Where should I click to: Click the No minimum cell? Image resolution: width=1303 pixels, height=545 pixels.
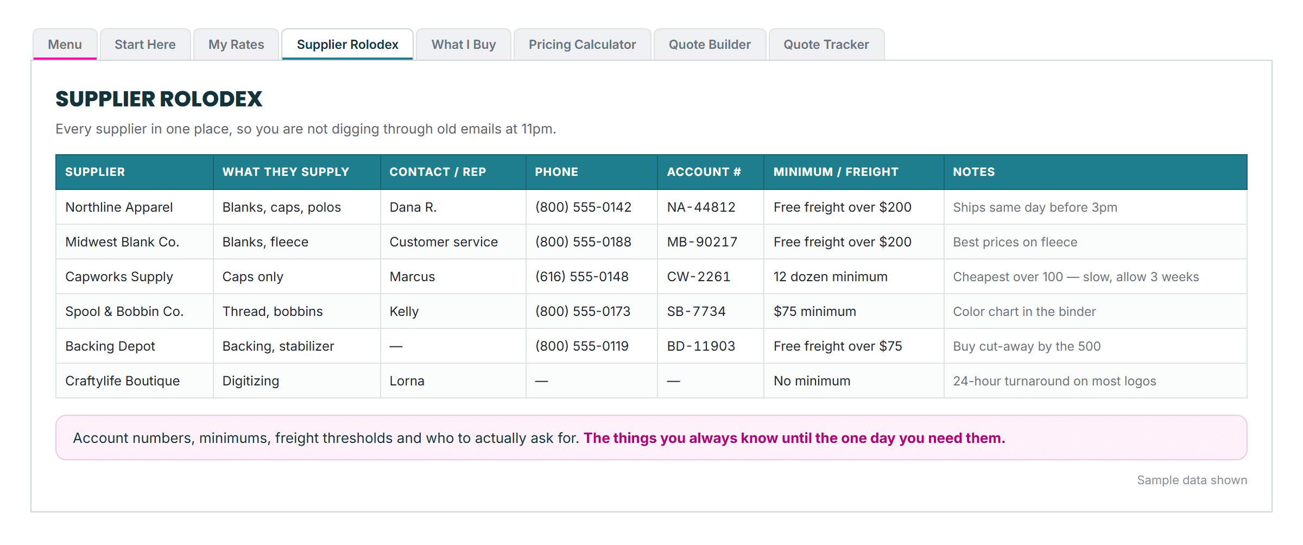pyautogui.click(x=854, y=381)
